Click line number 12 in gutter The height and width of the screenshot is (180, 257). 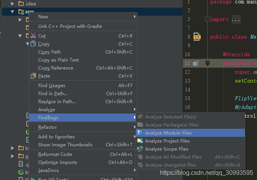(x=187, y=72)
